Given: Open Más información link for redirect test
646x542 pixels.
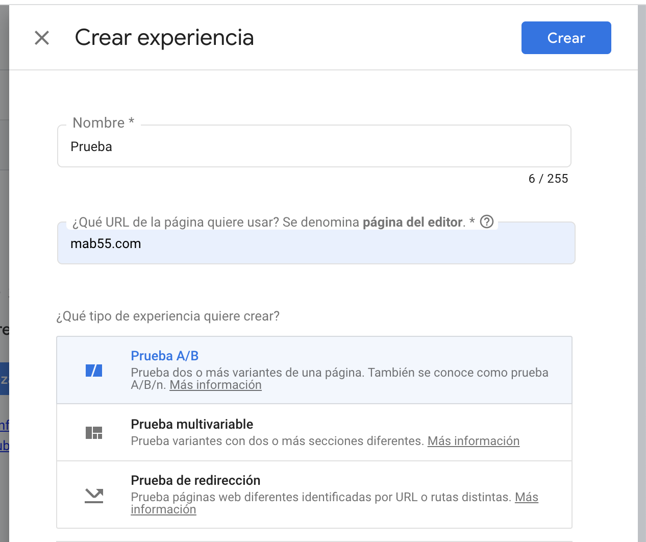Looking at the screenshot, I should pyautogui.click(x=526, y=497).
